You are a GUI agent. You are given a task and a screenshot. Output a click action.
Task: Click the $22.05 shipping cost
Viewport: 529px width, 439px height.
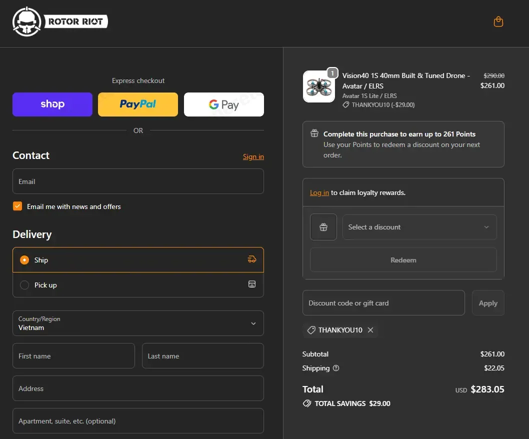coord(494,368)
